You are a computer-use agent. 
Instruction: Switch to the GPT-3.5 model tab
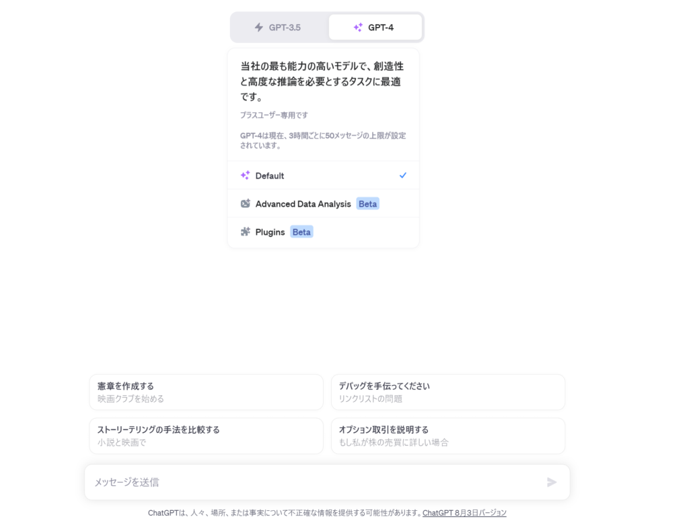(x=279, y=27)
